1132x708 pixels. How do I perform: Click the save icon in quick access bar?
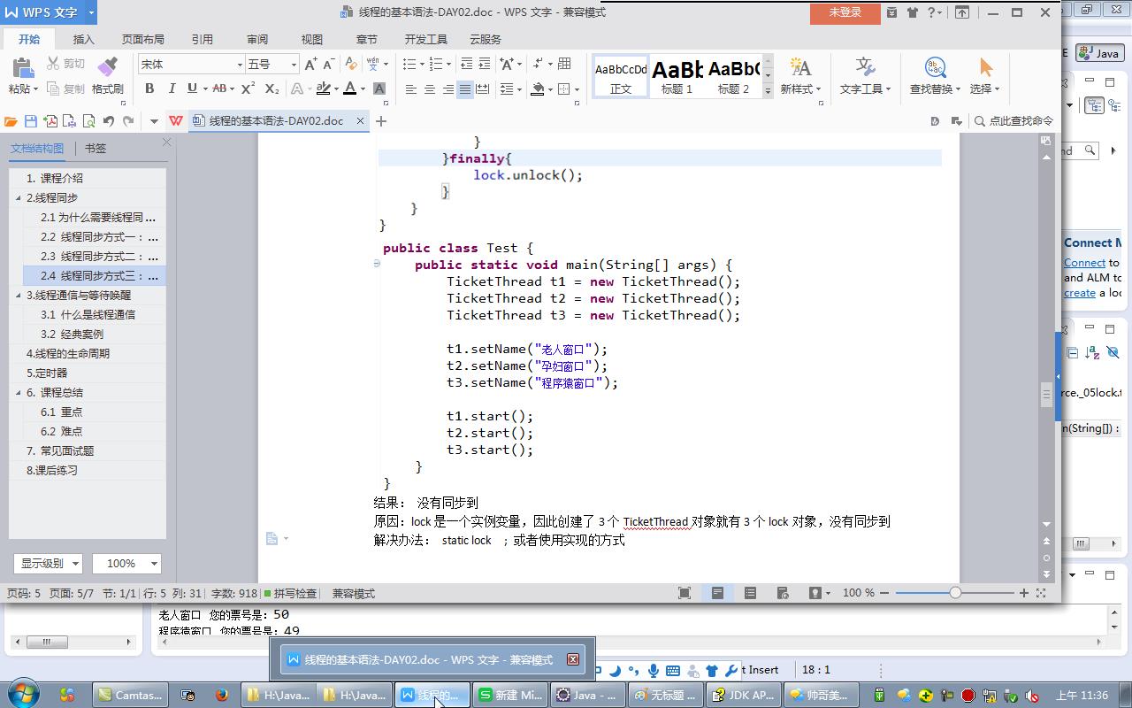(31, 121)
